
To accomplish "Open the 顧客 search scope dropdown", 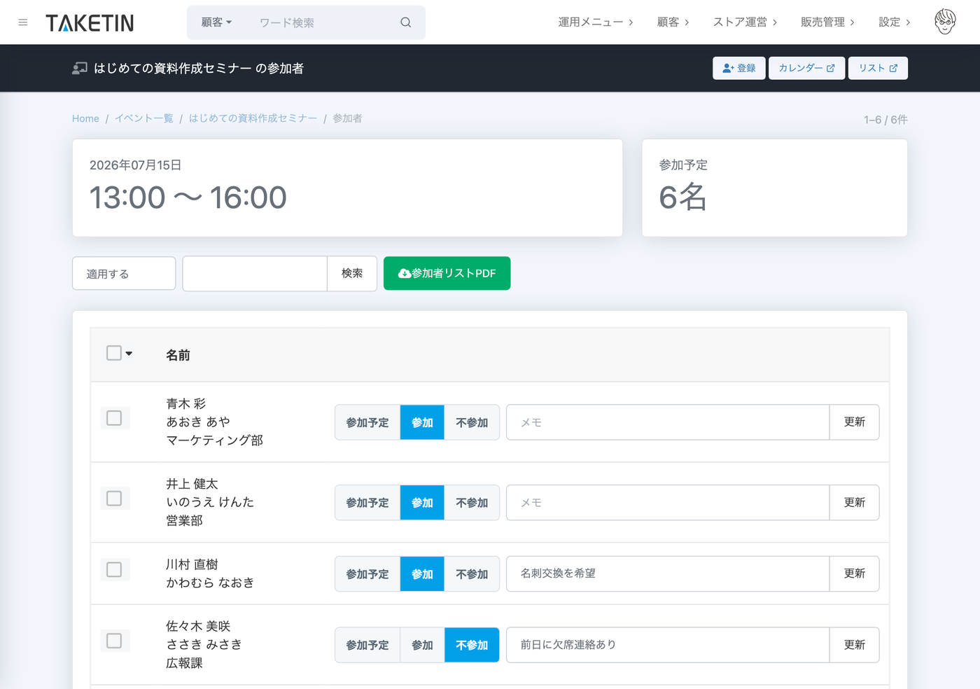I will coord(216,22).
